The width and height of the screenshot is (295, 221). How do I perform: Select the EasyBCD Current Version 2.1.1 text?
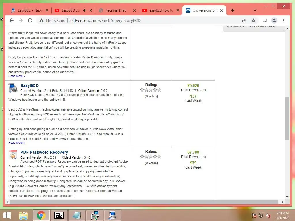click(x=47, y=91)
